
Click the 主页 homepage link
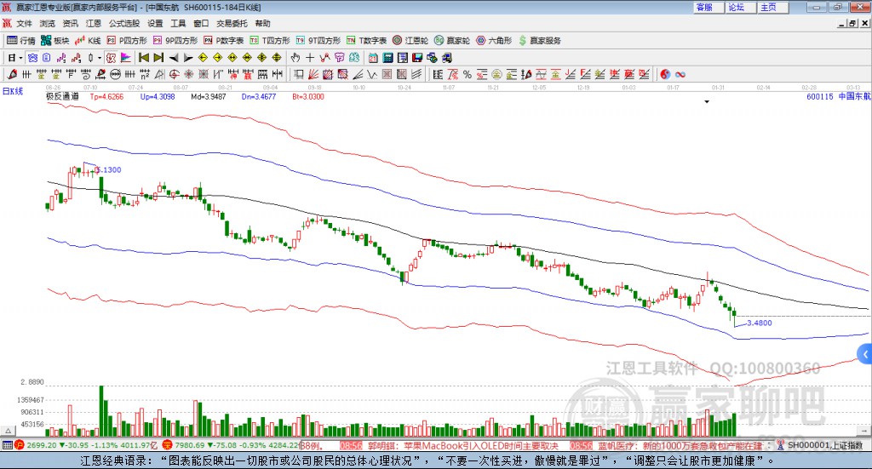click(768, 7)
